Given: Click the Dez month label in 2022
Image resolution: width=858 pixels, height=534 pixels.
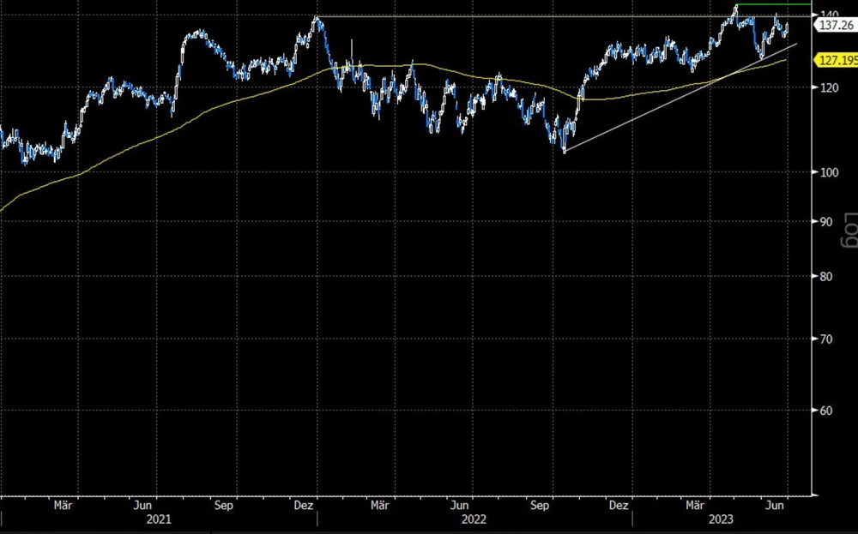Looking at the screenshot, I should pyautogui.click(x=619, y=504).
